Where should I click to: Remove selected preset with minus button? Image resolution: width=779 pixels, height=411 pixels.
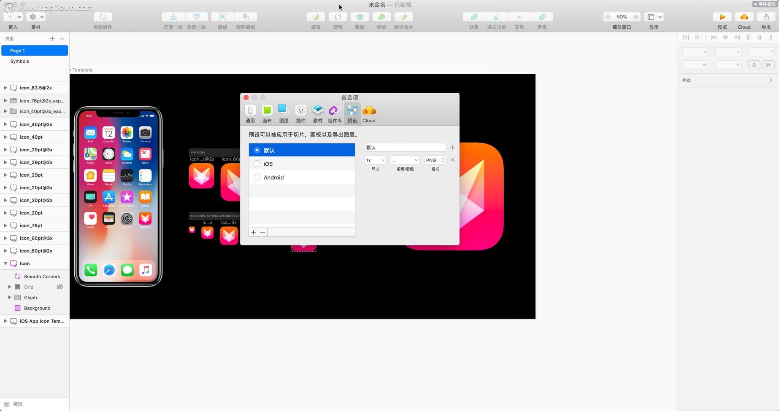point(262,232)
